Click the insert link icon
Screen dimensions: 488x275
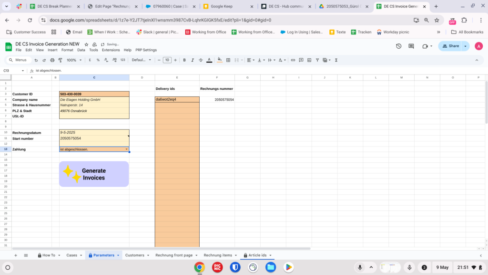tap(293, 60)
